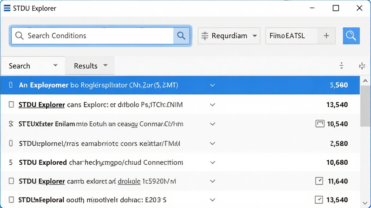Viewport: 371px width, 208px height.
Task: Tick the checkbox on the 2,580 row
Action: click(11, 143)
